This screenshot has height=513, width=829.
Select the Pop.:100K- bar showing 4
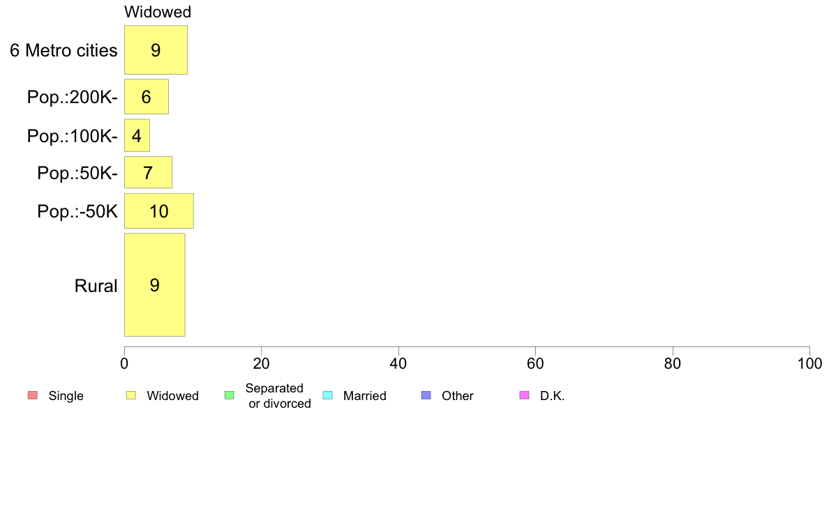(x=137, y=135)
